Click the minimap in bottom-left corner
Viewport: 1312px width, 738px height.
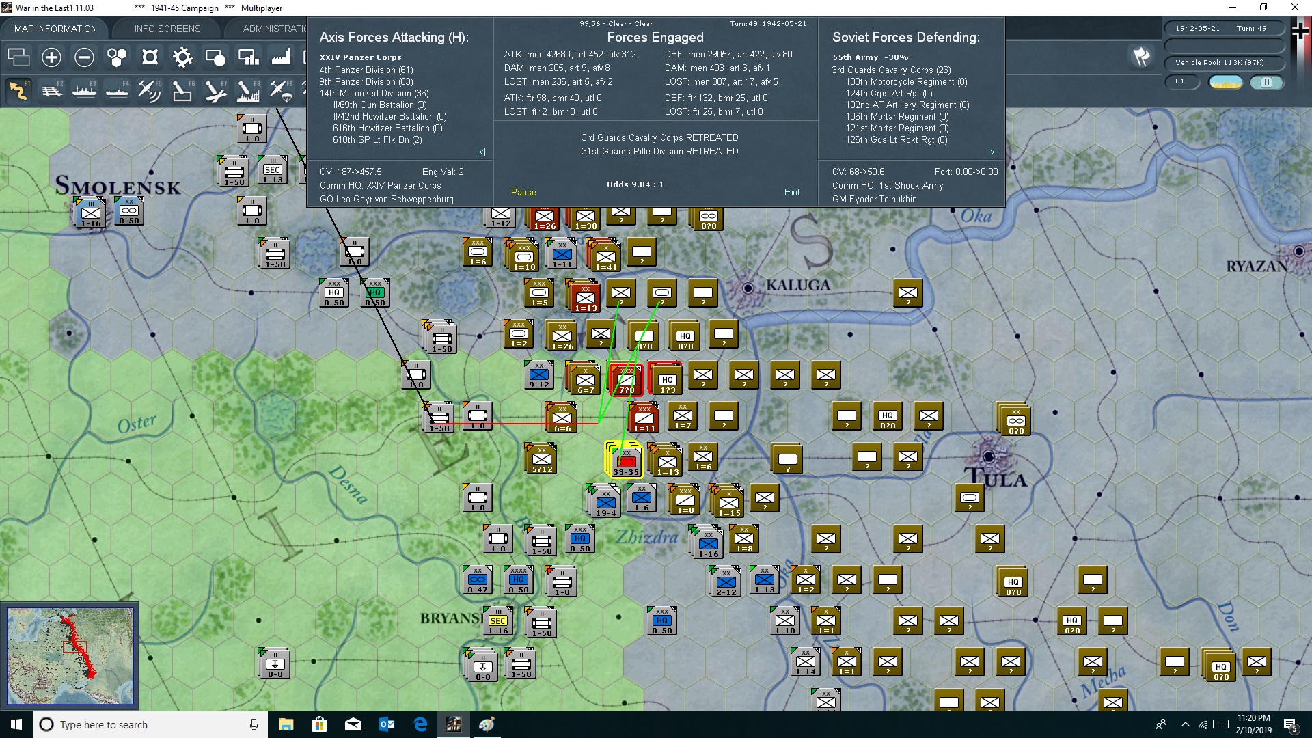point(70,655)
